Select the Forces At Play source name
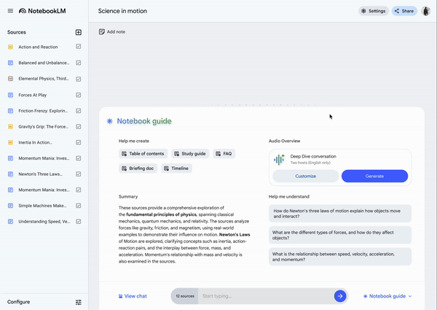Viewport: 437px width, 310px height. tap(33, 95)
